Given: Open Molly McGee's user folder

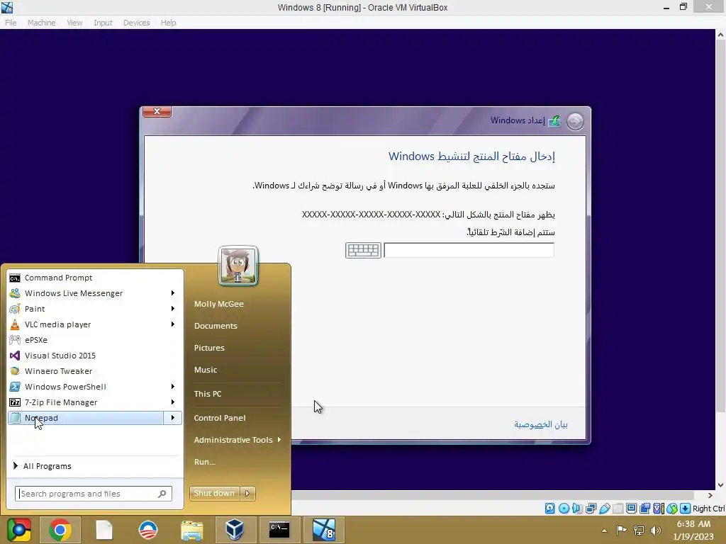Looking at the screenshot, I should point(219,304).
